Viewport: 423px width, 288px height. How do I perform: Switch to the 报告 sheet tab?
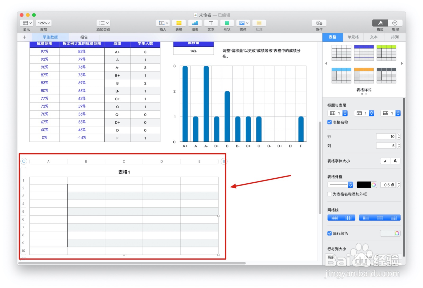[84, 37]
